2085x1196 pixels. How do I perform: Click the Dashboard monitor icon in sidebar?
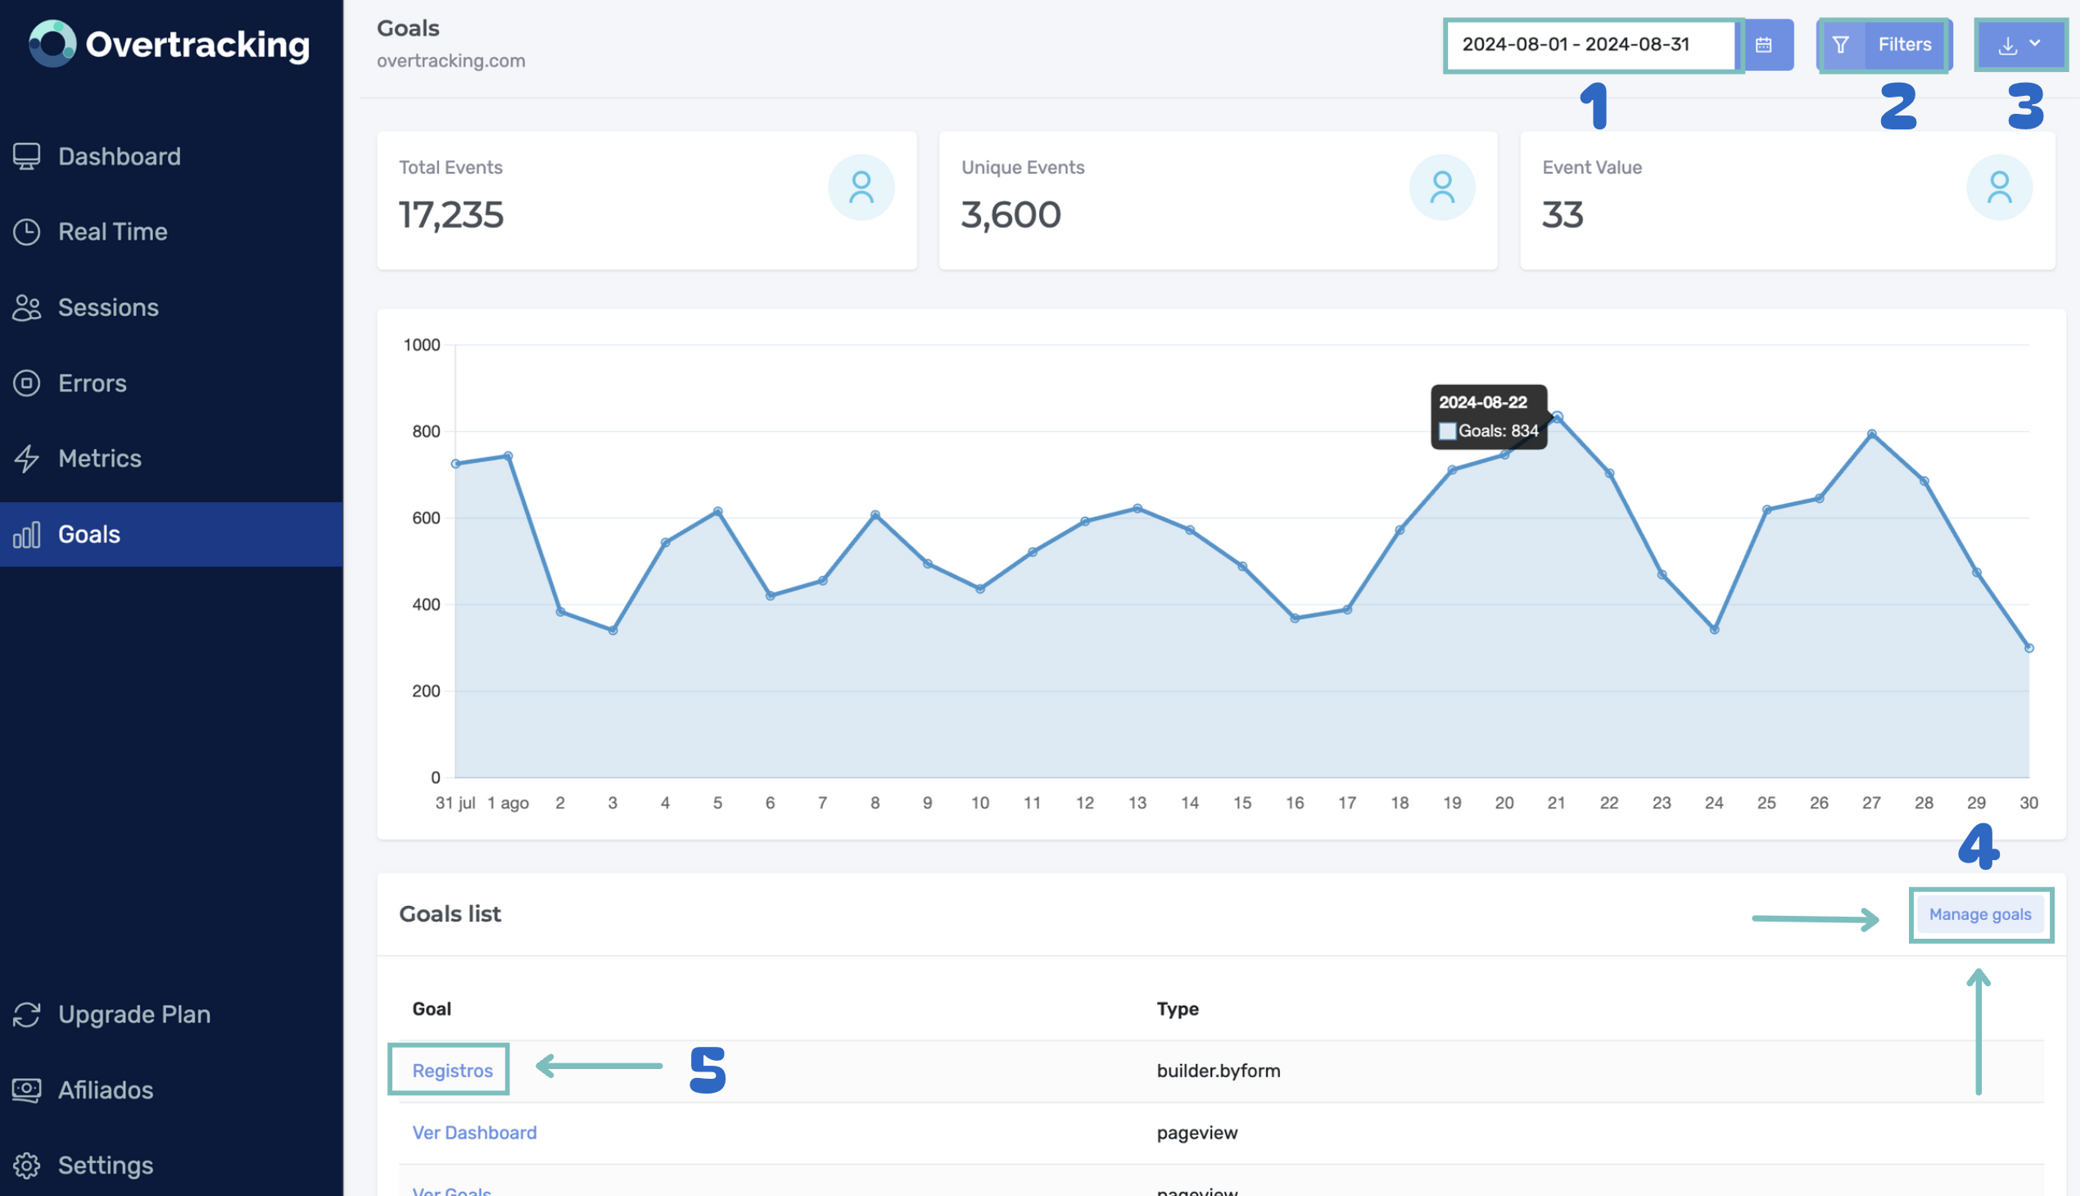[26, 156]
